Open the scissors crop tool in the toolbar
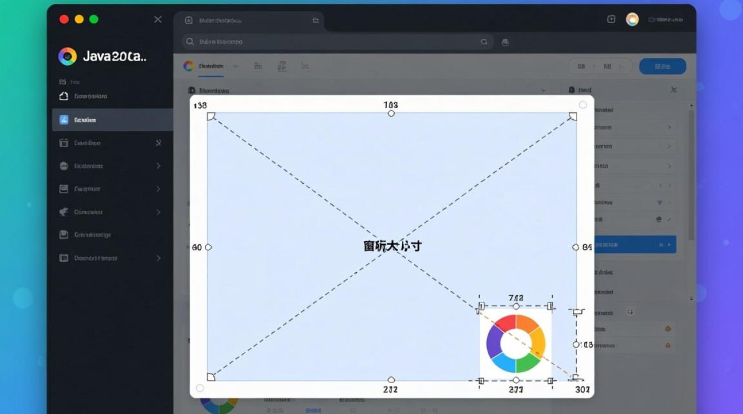This screenshot has height=414, width=743. pos(305,66)
